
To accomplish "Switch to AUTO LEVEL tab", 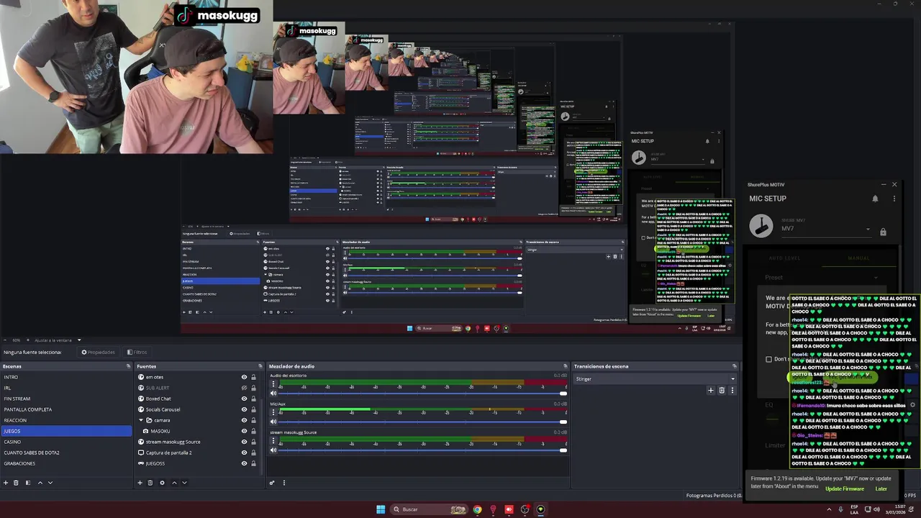I will (784, 258).
